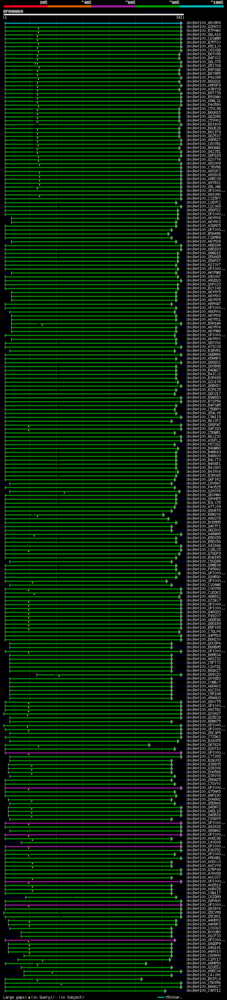
Task: Select the BP090068 query label
Action: [x=13, y=11]
